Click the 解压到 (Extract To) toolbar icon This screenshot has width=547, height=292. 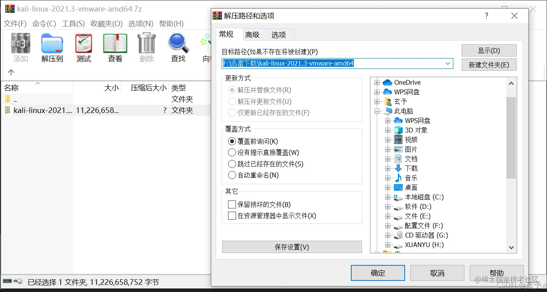pos(52,43)
